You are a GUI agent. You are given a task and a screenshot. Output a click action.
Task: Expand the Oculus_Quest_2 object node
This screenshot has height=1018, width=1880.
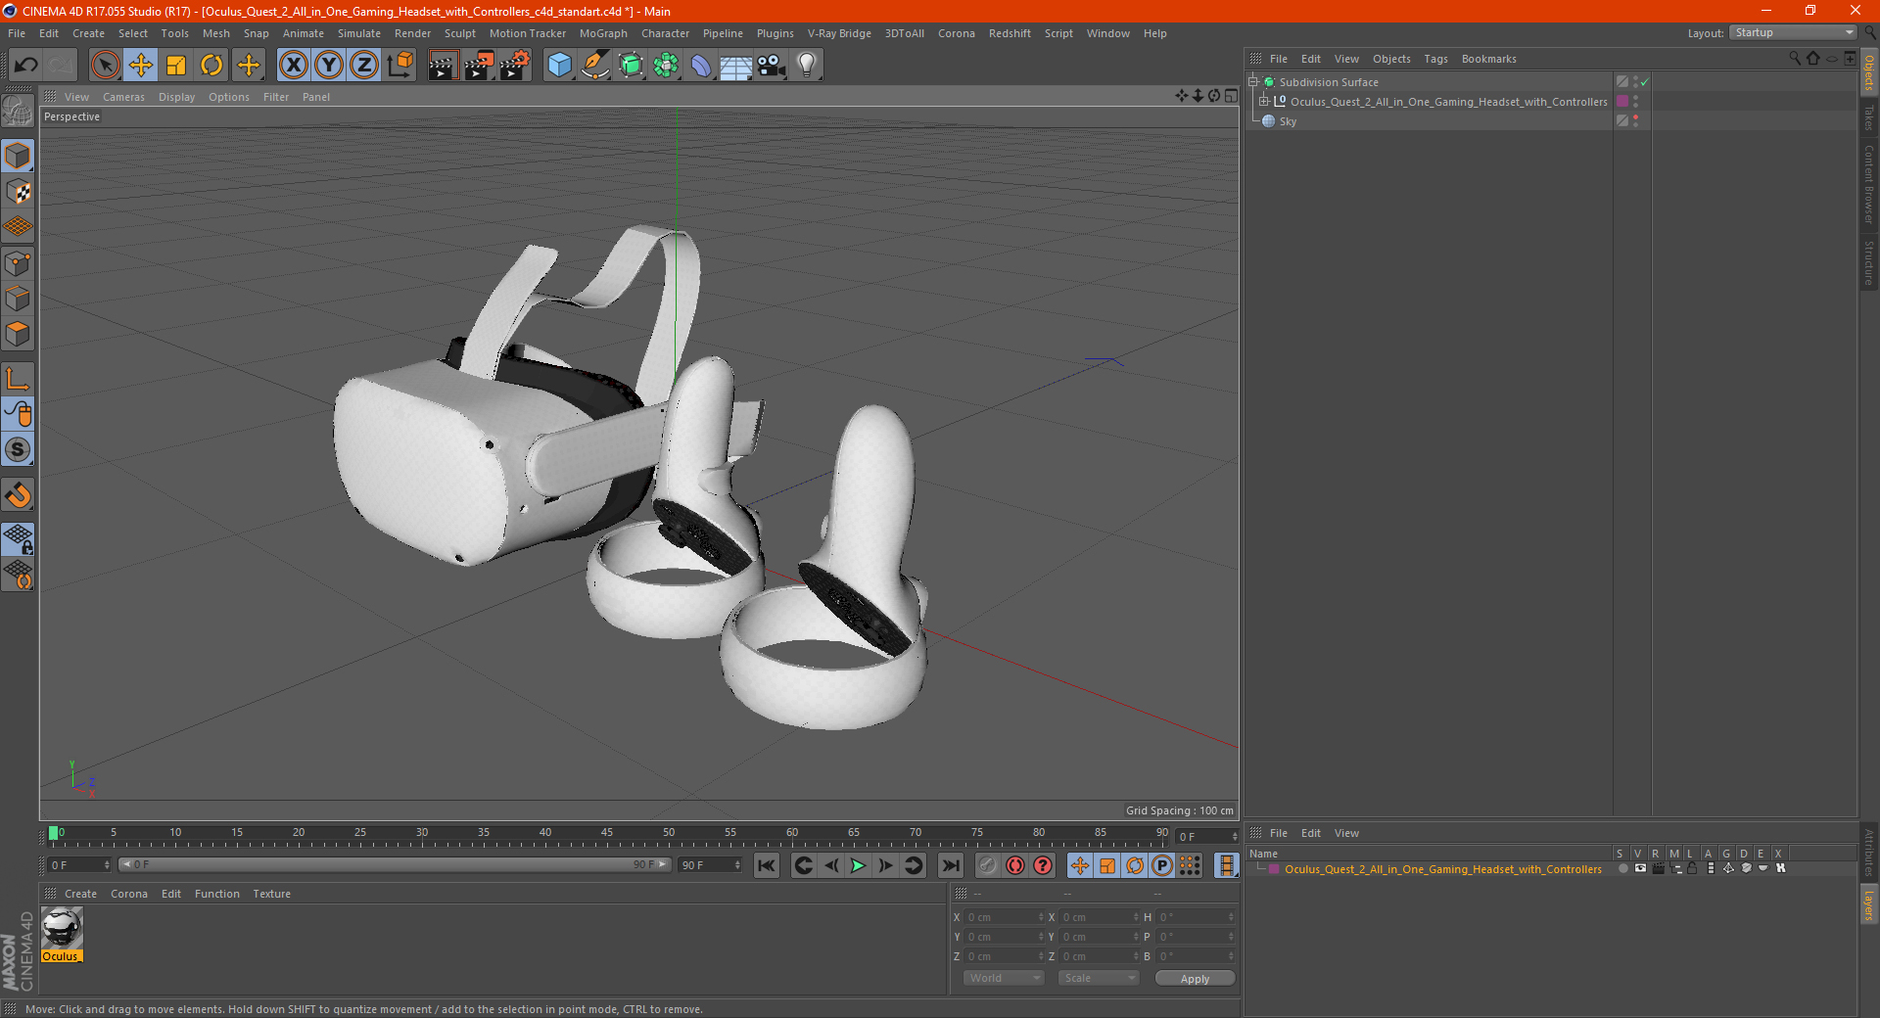[x=1264, y=102]
